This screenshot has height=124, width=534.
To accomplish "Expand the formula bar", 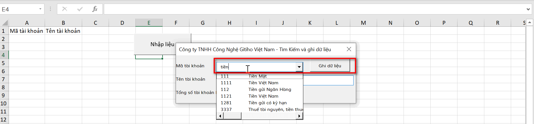I will tap(528, 9).
